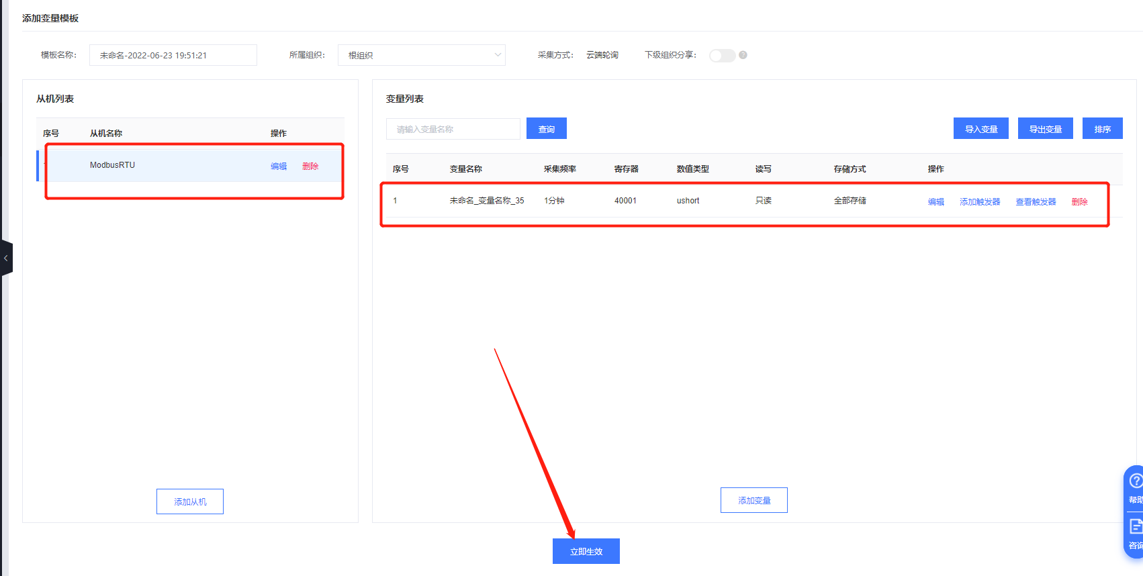
Task: Click the 立即生效 apply button
Action: click(586, 551)
